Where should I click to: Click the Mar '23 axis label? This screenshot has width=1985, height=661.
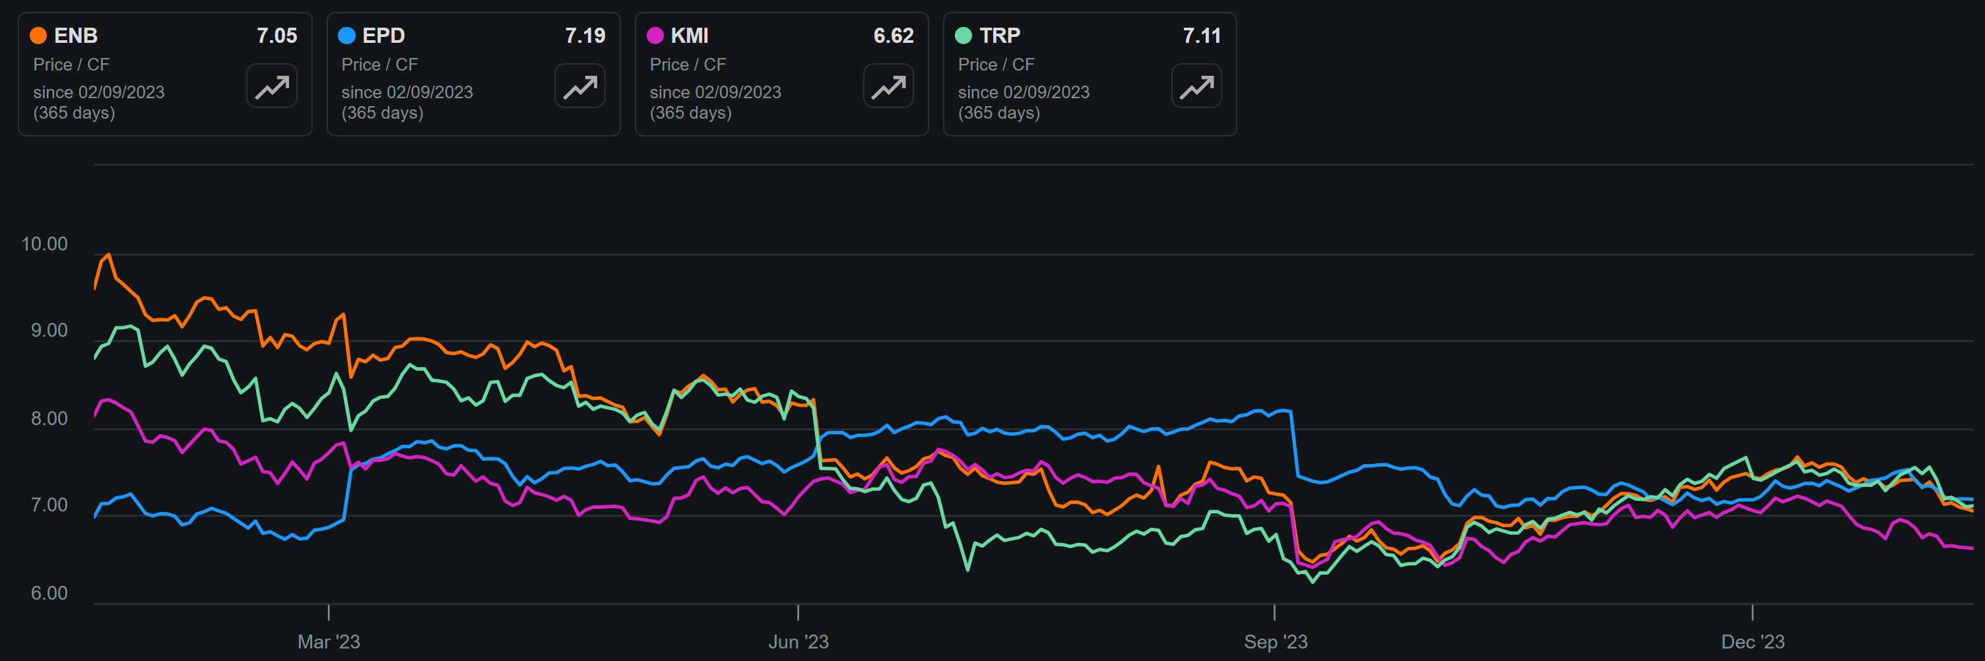(x=329, y=642)
